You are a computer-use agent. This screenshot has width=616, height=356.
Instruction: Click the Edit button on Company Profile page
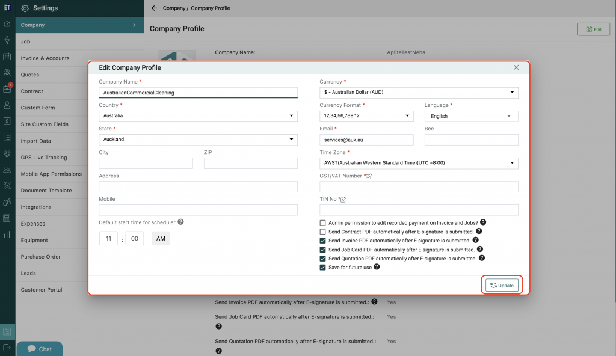tap(594, 29)
